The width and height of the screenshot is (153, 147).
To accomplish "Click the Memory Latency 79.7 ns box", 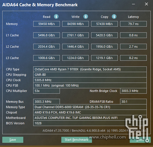I will pos(133,24).
